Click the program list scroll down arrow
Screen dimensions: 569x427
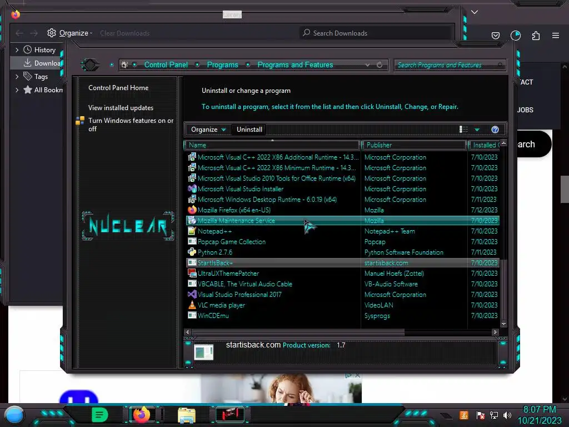tap(503, 324)
